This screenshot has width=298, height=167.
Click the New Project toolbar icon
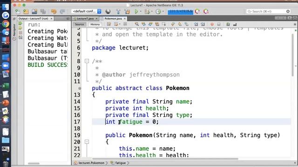point(26,12)
